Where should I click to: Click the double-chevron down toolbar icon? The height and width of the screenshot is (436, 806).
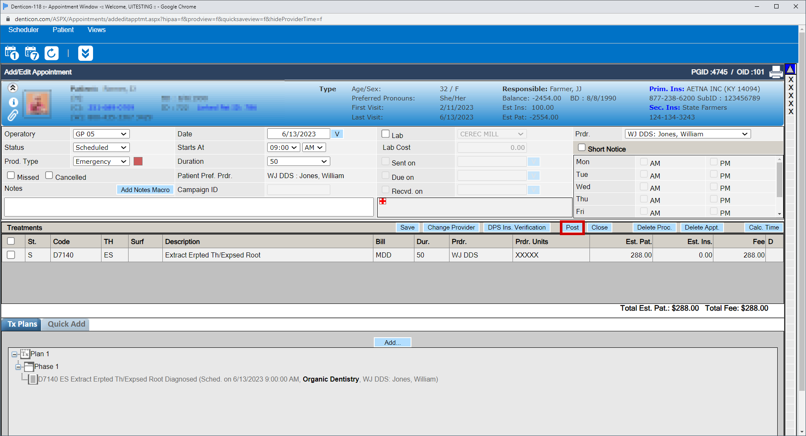[85, 53]
